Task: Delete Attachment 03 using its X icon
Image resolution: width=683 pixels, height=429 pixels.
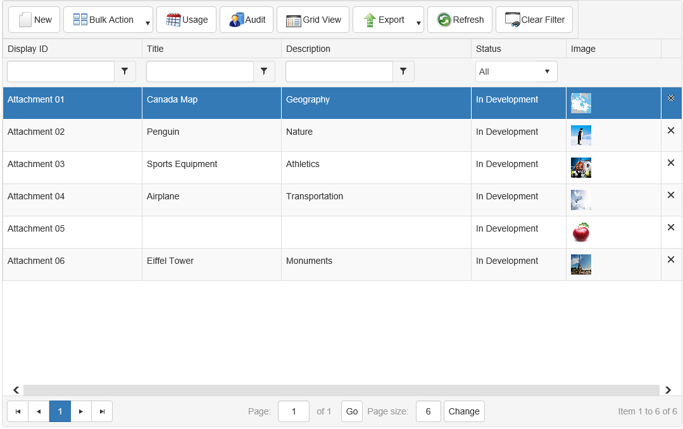Action: (671, 163)
